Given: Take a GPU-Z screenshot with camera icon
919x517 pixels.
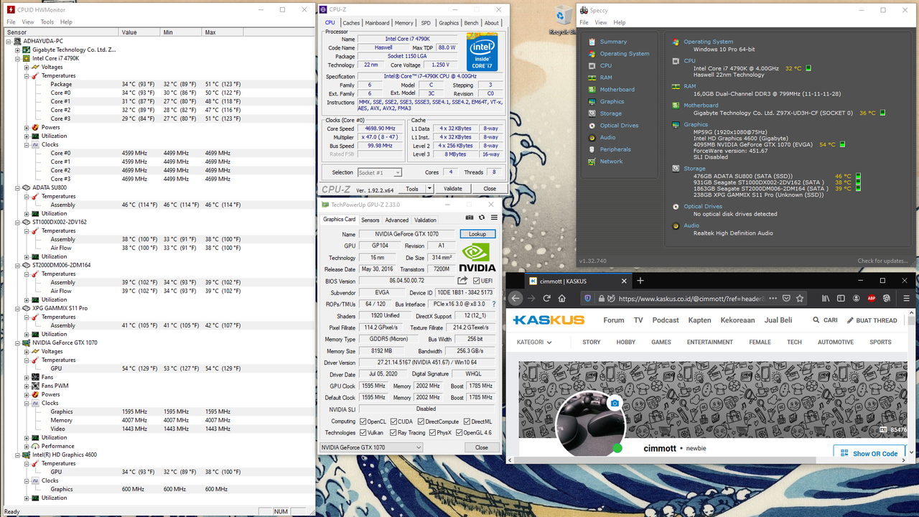Looking at the screenshot, I should tap(470, 218).
